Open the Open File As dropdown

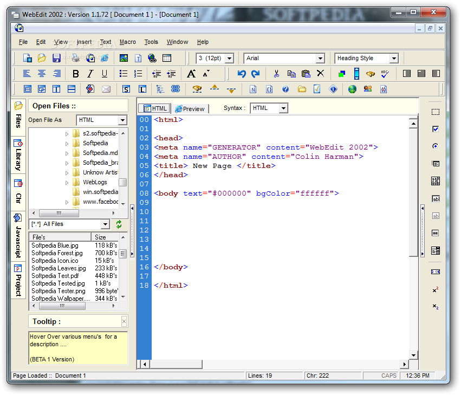[122, 120]
